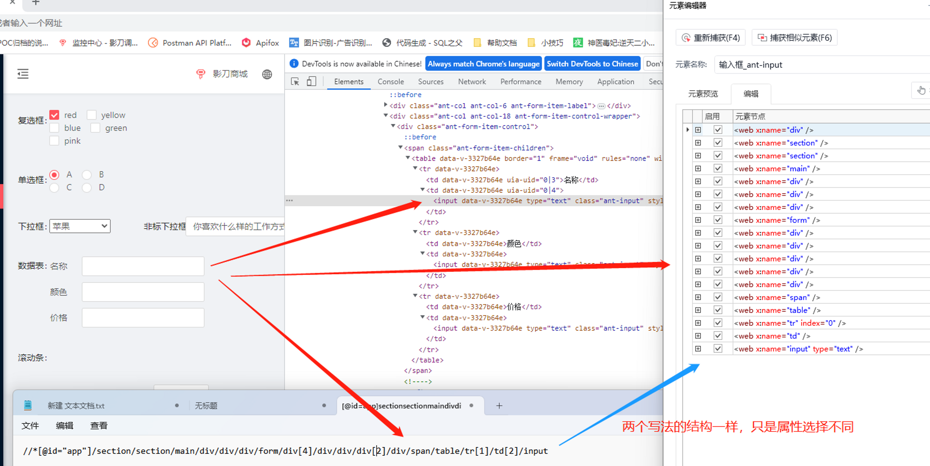The image size is (930, 466).
Task: Click the Notepad new tab plus icon
Action: [499, 406]
